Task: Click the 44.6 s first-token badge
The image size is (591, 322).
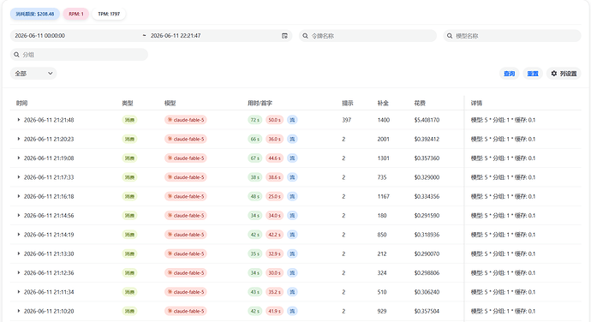Action: (x=274, y=158)
